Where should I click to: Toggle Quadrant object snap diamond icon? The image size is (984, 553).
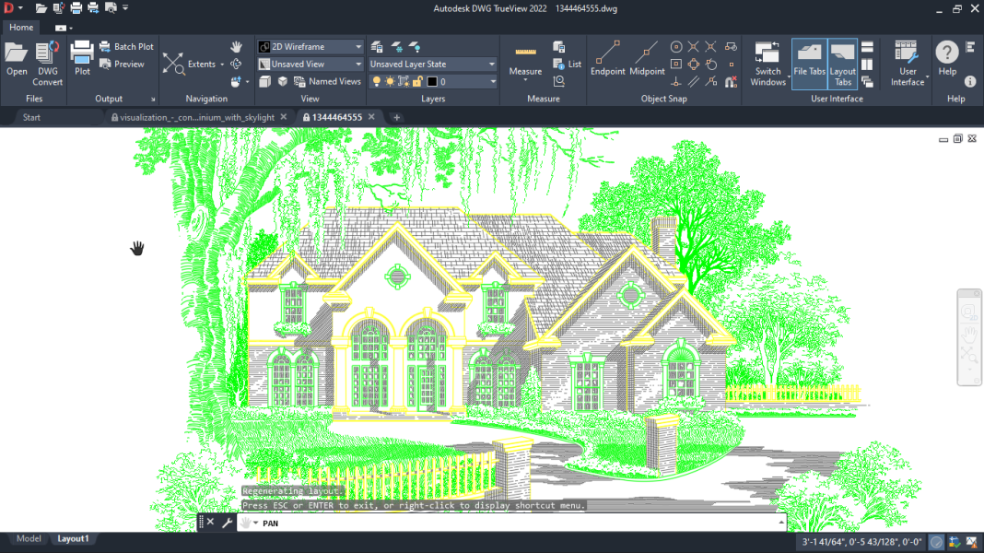(694, 64)
